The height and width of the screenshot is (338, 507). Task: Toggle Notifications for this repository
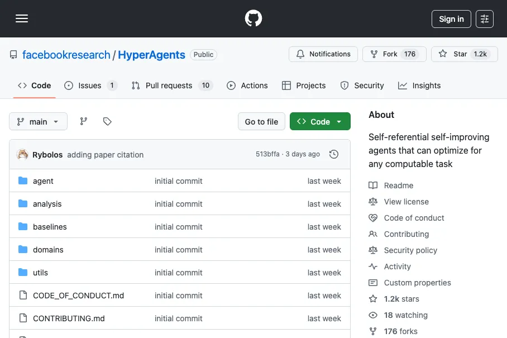click(323, 54)
